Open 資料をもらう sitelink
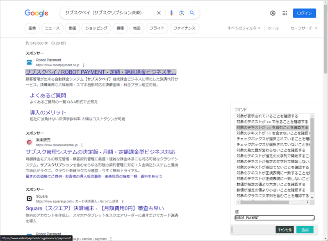Viewport: 328px width, 241px height. pos(151,176)
